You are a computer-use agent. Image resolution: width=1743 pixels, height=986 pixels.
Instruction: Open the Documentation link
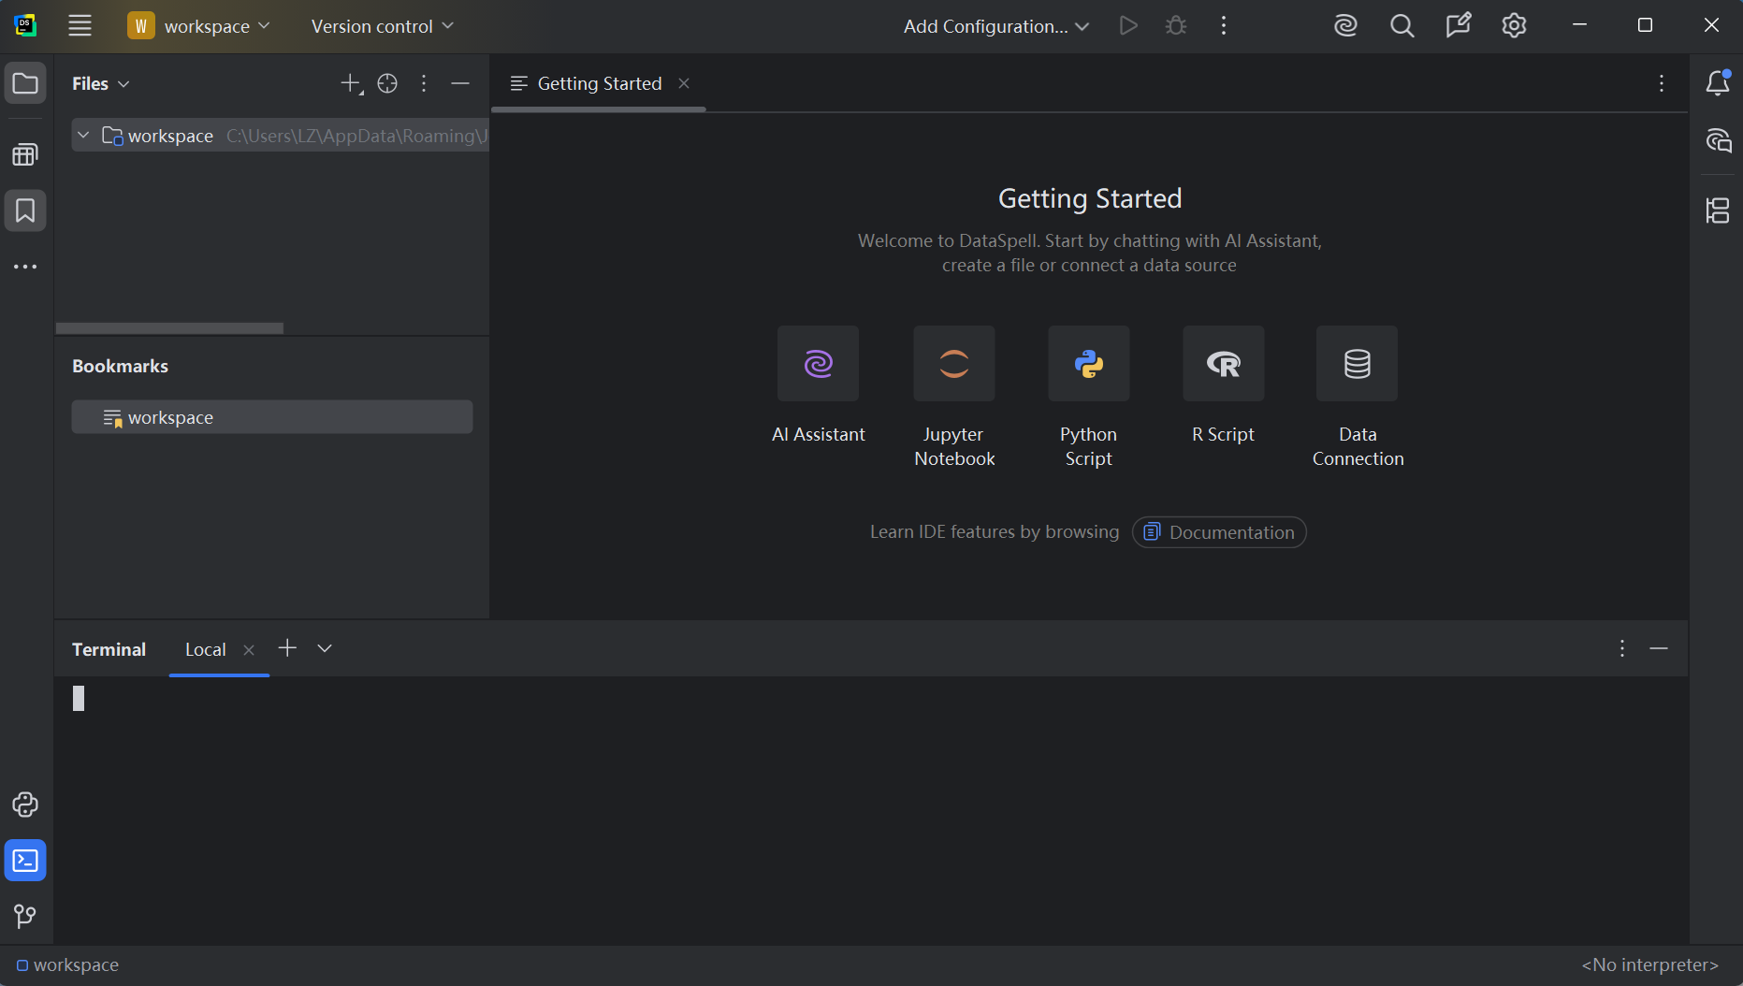pos(1219,532)
